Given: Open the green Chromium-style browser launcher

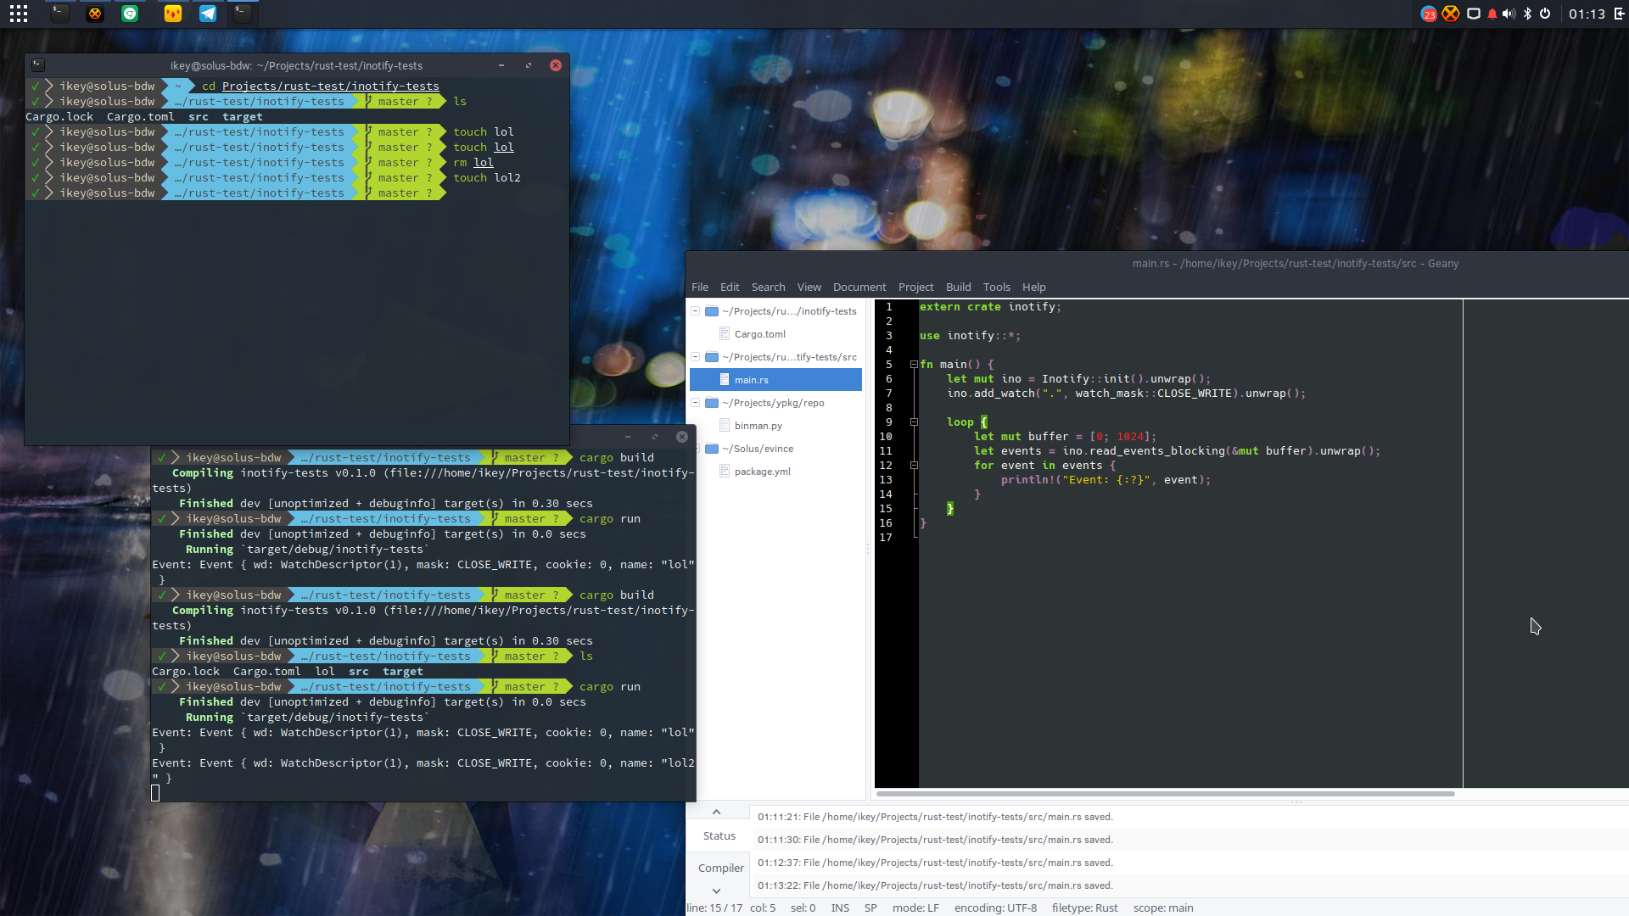Looking at the screenshot, I should [x=130, y=14].
